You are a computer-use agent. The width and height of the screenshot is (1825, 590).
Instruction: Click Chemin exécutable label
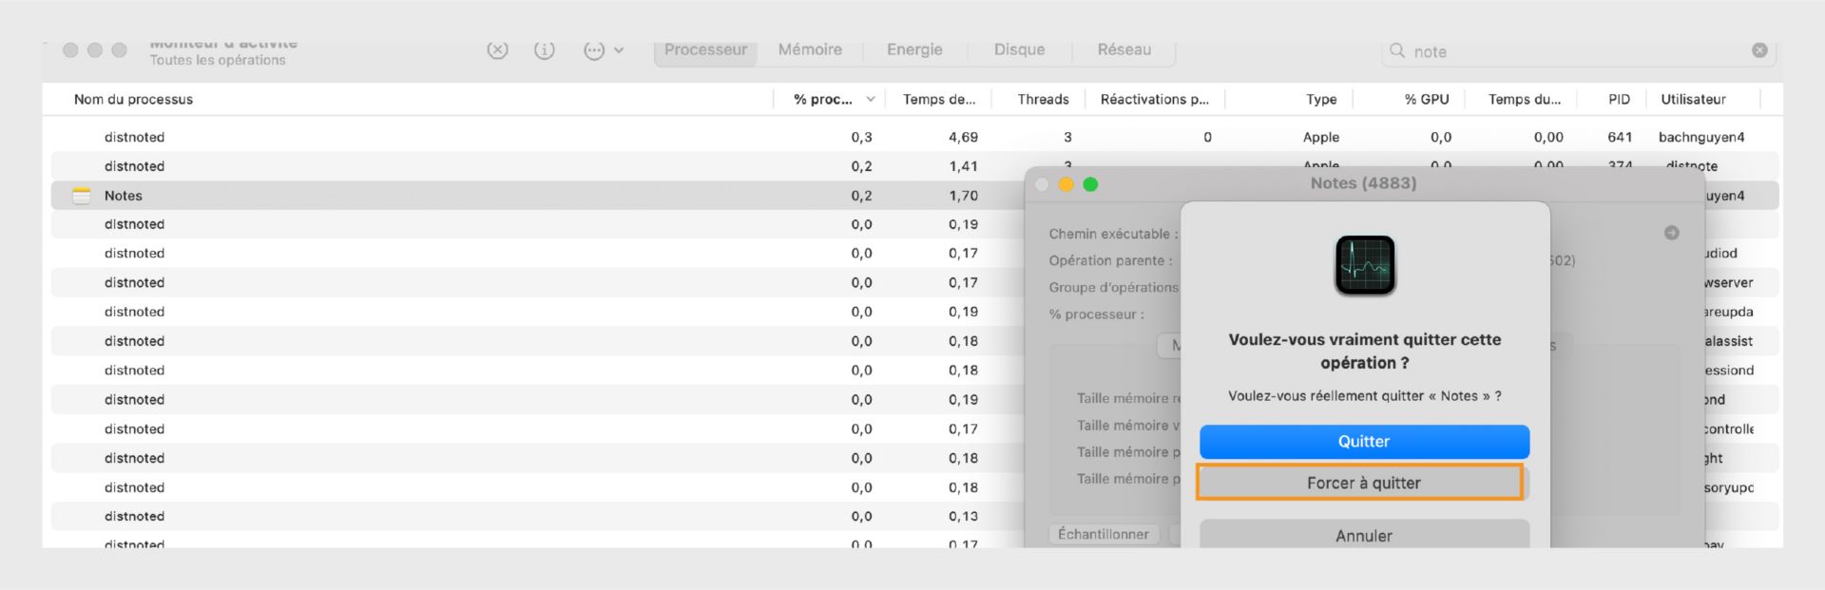[x=1113, y=234]
